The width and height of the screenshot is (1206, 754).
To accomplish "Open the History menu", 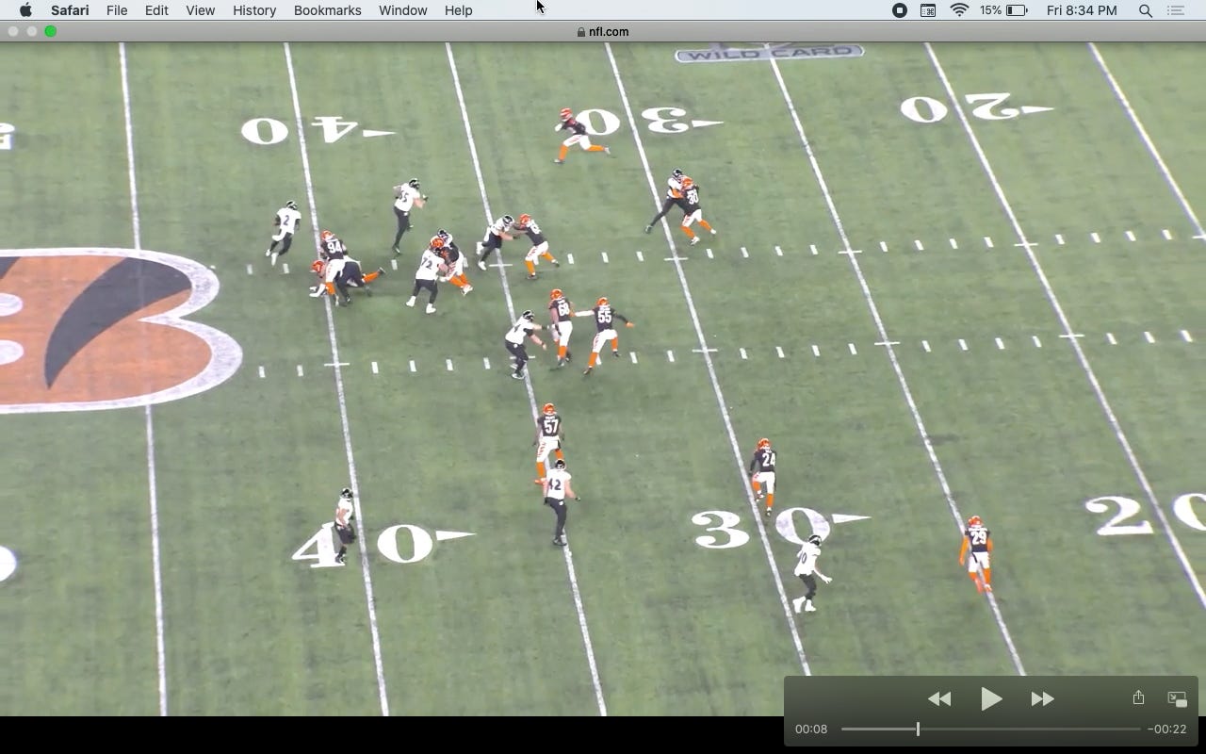I will pos(254,10).
